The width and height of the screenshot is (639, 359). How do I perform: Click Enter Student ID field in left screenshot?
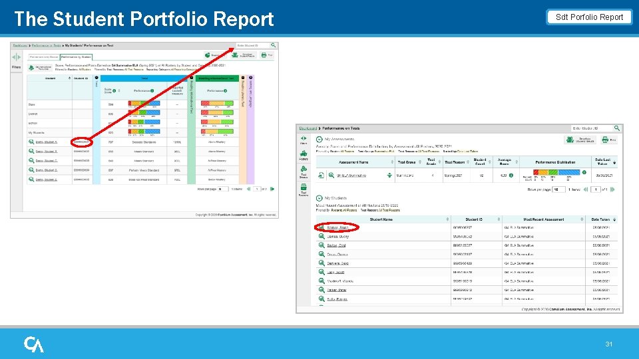[x=253, y=45]
